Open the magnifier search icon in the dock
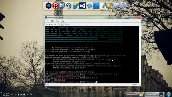The width and height of the screenshot is (172, 97). [x=110, y=6]
